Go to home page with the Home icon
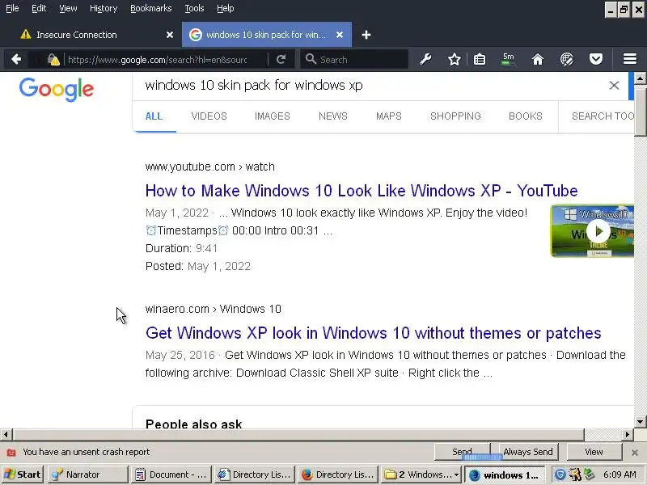Screen dimensions: 647x485 537,59
